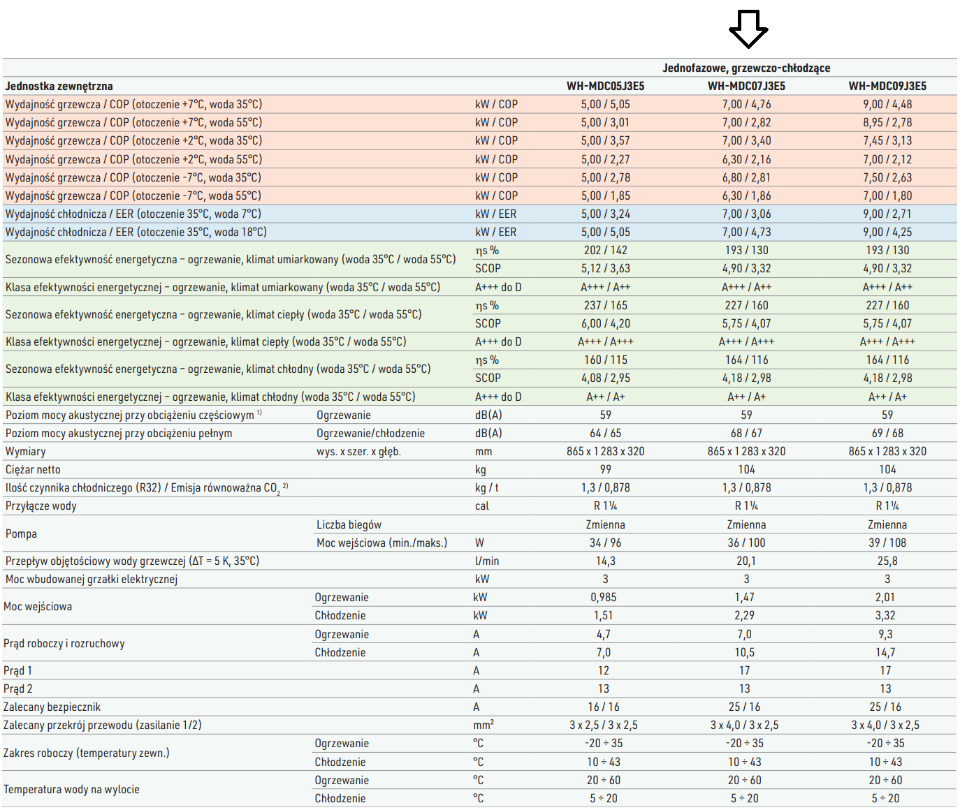
Task: Click value 9,00 / 4,48
Action: point(887,104)
